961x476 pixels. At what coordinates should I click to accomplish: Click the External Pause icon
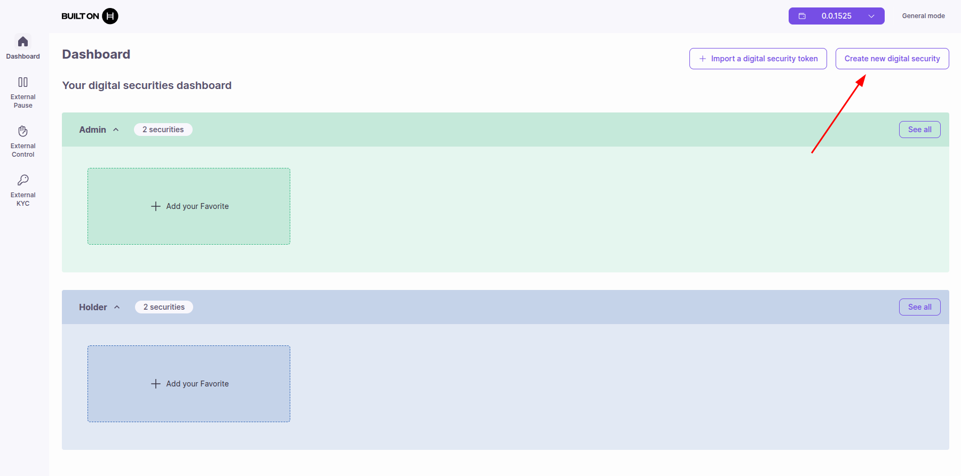tap(22, 82)
